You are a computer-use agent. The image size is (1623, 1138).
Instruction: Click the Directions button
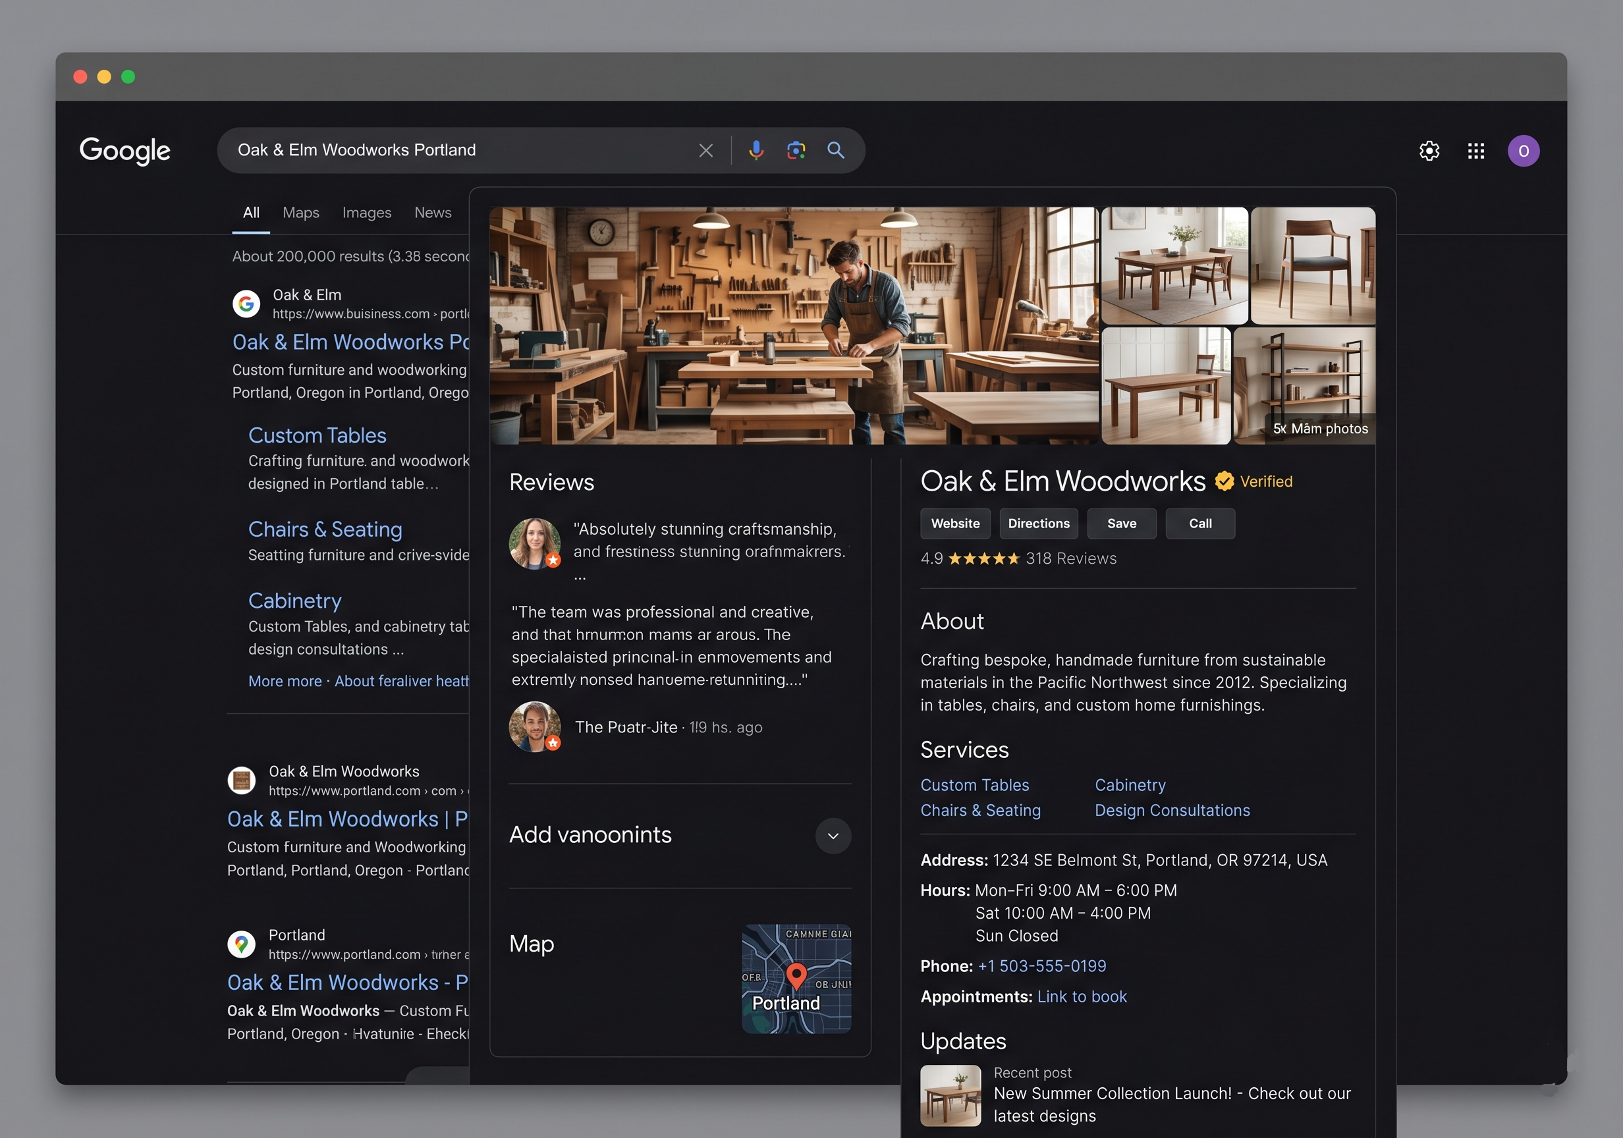coord(1038,524)
